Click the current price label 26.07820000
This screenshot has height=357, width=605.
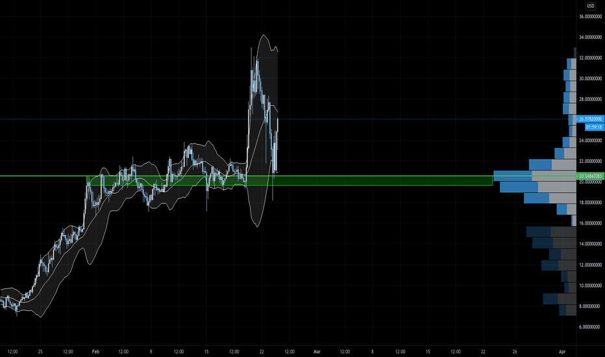click(x=590, y=119)
